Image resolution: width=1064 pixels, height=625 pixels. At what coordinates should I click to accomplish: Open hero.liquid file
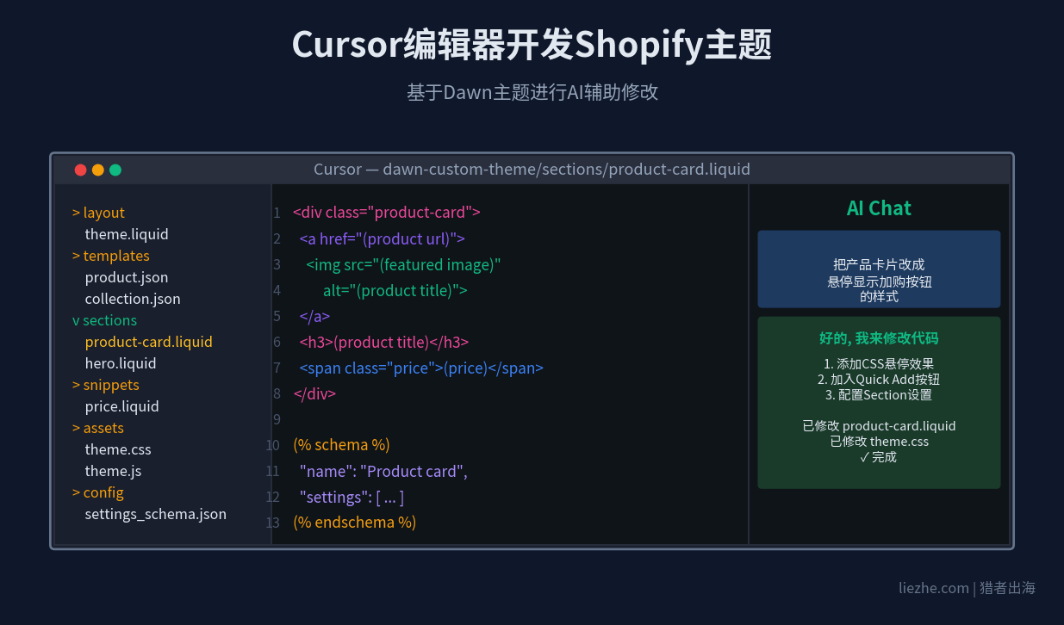point(121,363)
